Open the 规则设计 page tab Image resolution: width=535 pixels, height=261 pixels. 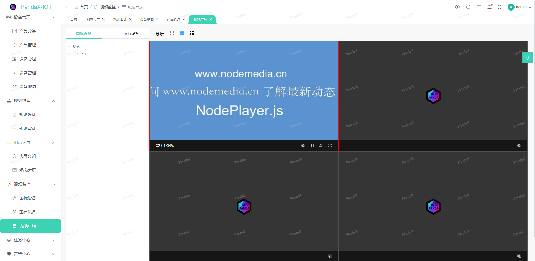tap(120, 19)
